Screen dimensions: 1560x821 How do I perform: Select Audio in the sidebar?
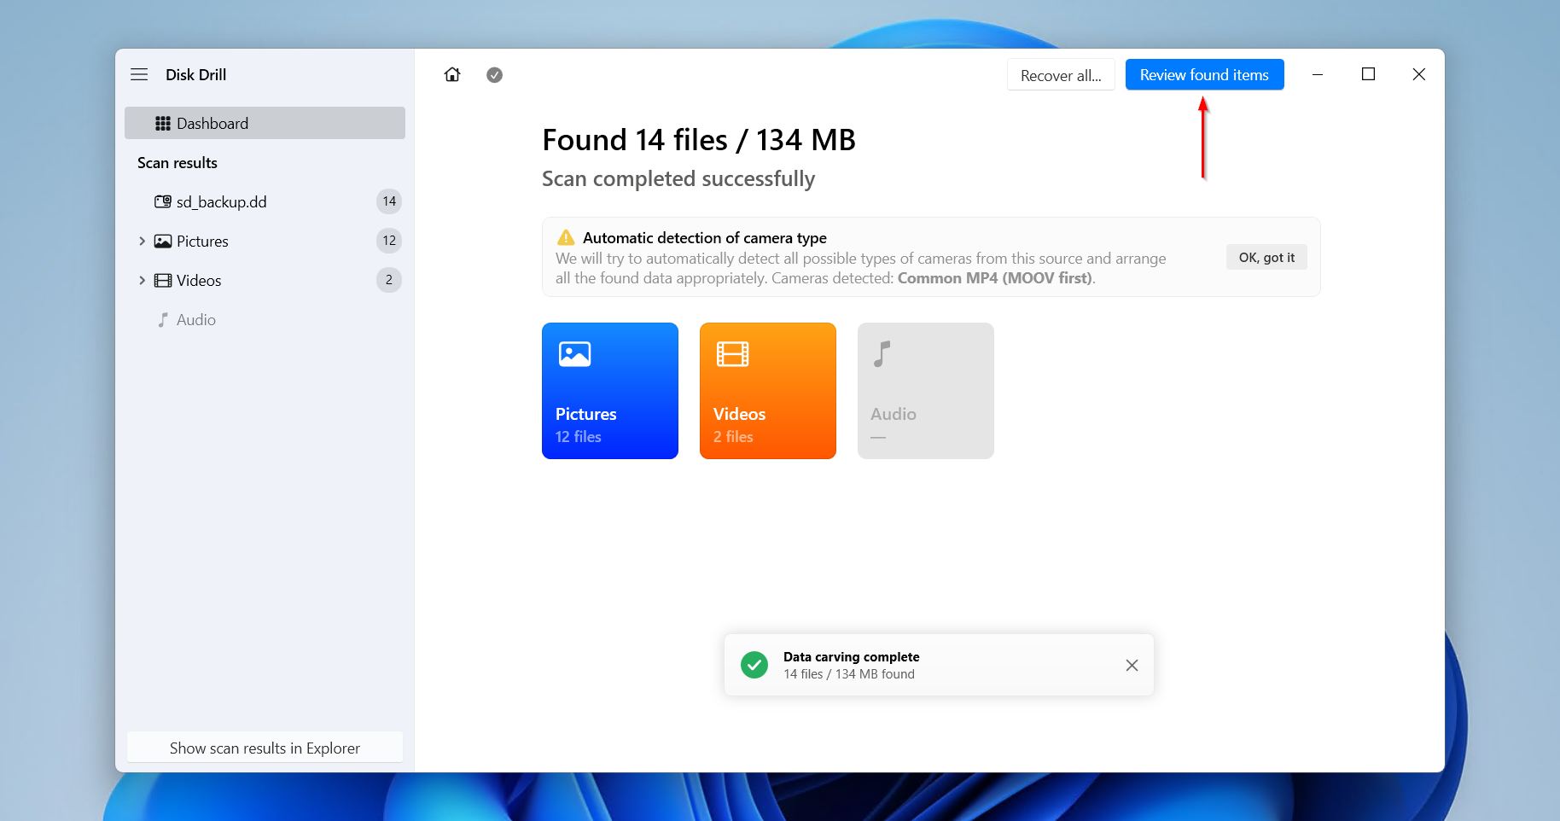point(195,320)
